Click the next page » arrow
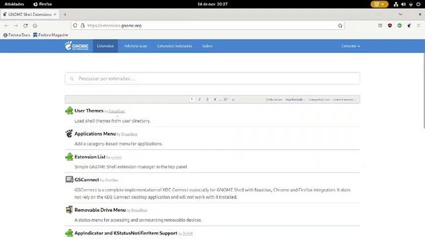This screenshot has width=425, height=239. 233,100
